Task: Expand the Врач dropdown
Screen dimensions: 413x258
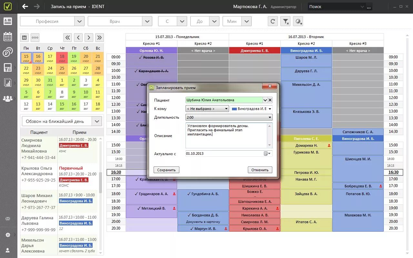Action: coord(147,21)
